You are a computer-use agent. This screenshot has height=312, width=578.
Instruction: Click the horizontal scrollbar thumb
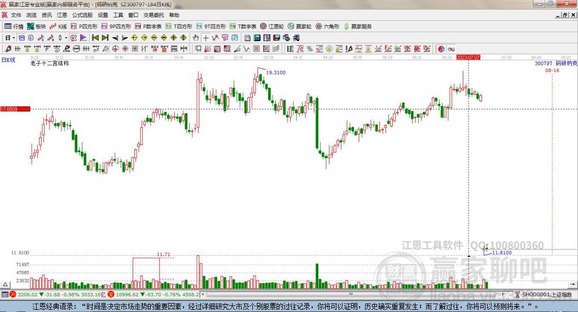pyautogui.click(x=351, y=295)
